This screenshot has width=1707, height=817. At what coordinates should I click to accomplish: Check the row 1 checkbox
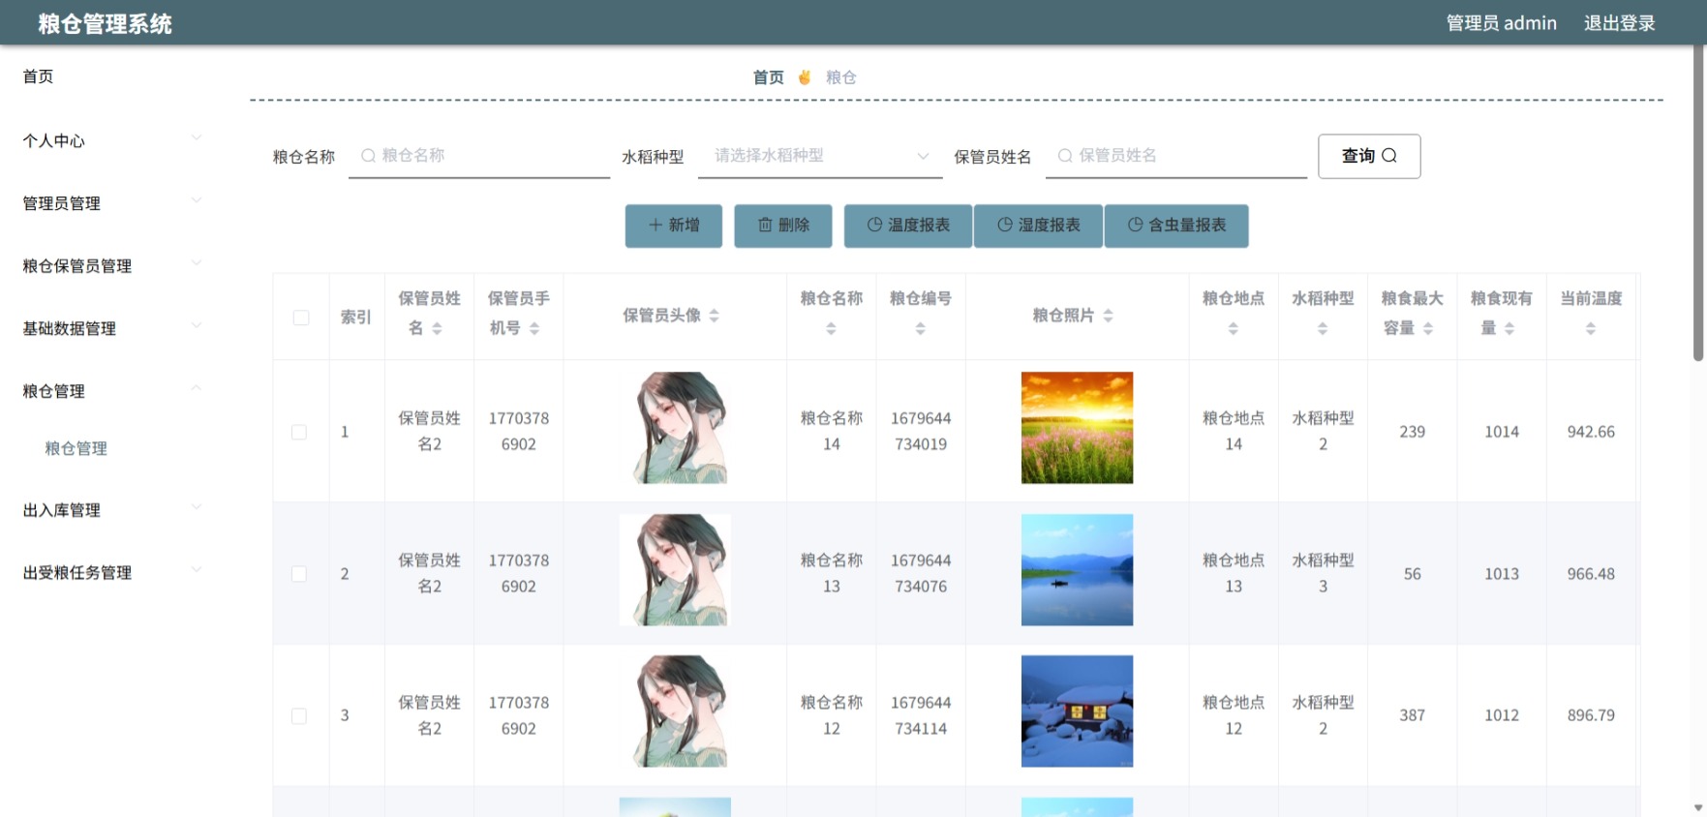point(299,432)
